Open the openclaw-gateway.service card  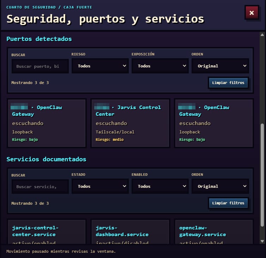point(214,232)
